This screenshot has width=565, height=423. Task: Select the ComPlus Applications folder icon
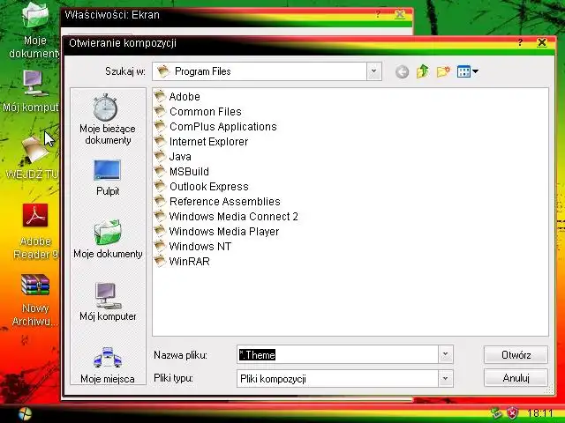tap(160, 126)
